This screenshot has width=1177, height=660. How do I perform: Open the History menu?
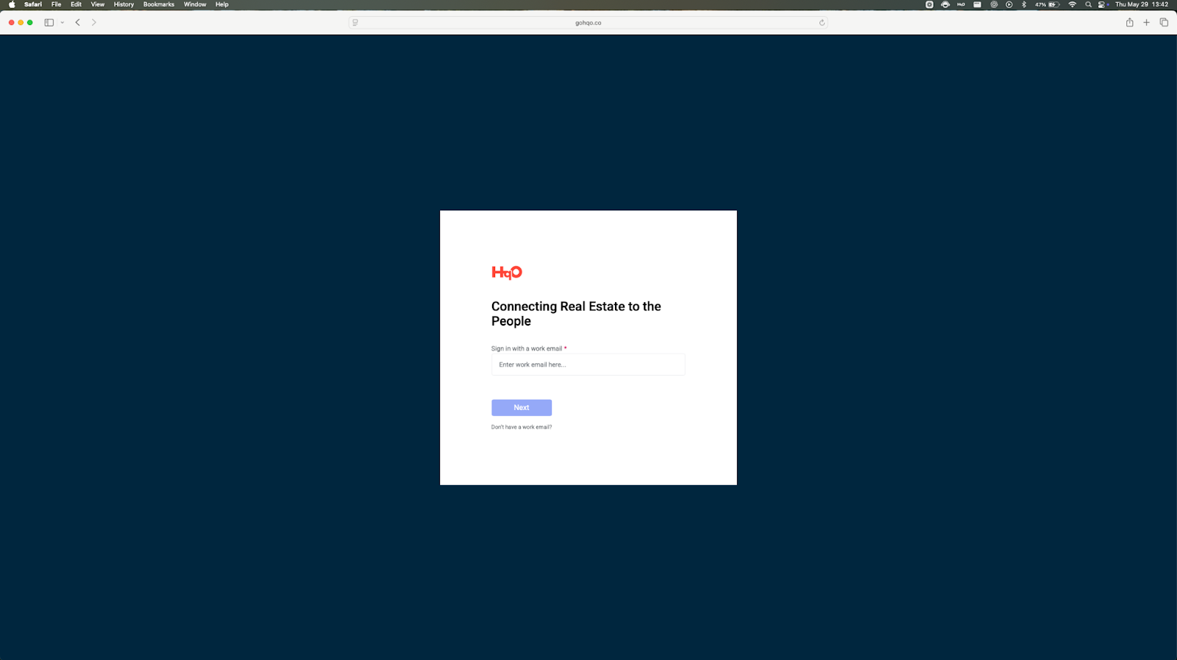pos(124,4)
